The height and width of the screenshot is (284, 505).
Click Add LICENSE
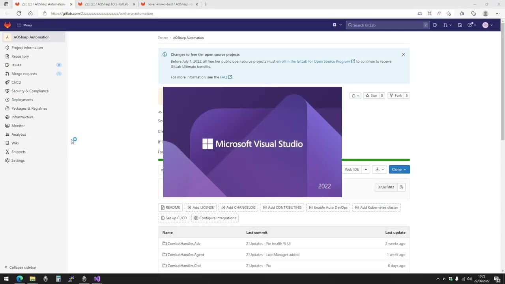(200, 207)
